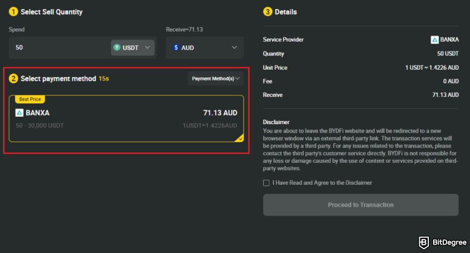The height and width of the screenshot is (253, 470).
Task: Click the Details section heading
Action: pos(286,12)
